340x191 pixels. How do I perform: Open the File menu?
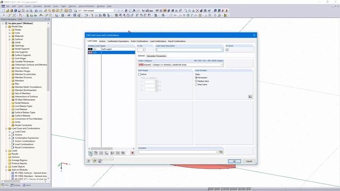8,6
